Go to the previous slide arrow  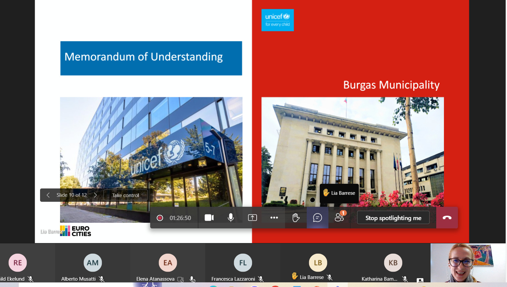(48, 195)
